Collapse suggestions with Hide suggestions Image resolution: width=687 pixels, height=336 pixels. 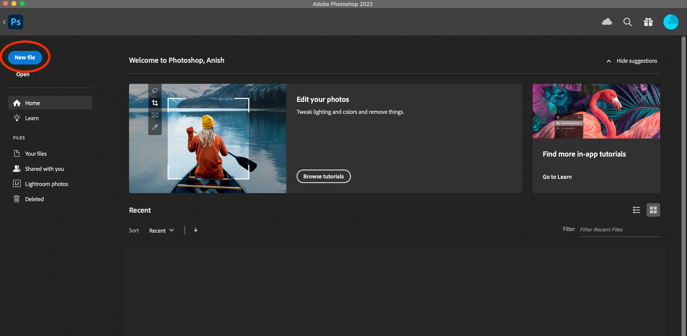pos(632,61)
